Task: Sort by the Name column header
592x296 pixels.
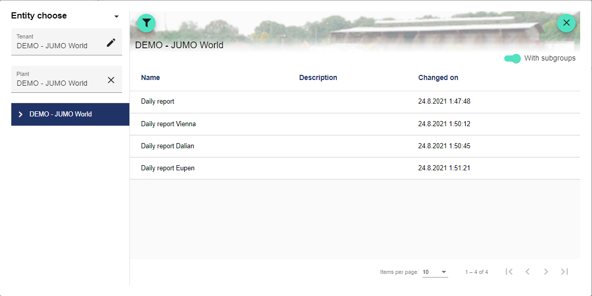Action: point(150,78)
